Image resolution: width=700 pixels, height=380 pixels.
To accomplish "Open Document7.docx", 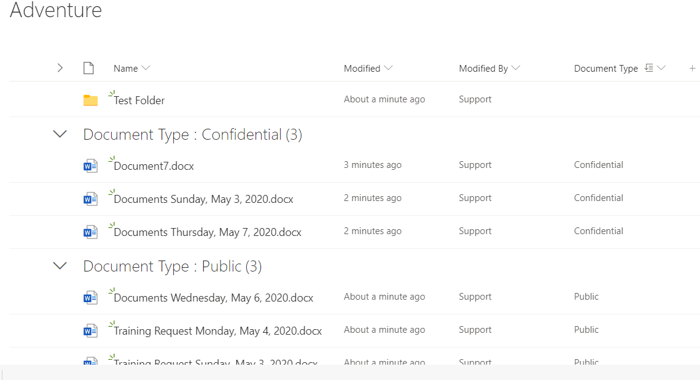I will point(154,166).
